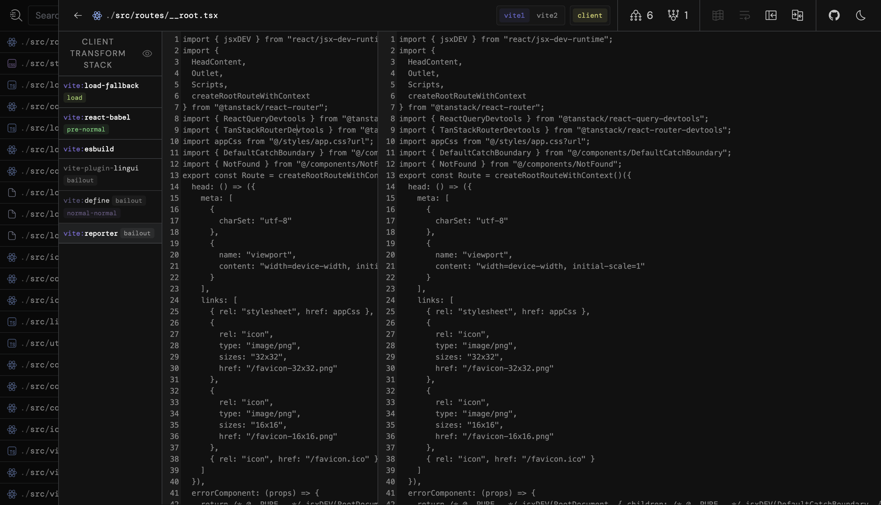Switch to vite2 tab
Screen dimensions: 881x505
pyautogui.click(x=547, y=15)
